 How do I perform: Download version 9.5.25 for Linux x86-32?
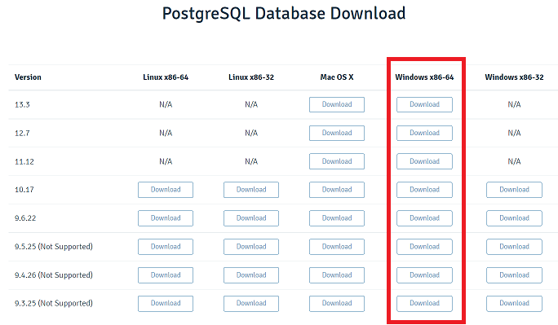pyautogui.click(x=251, y=247)
